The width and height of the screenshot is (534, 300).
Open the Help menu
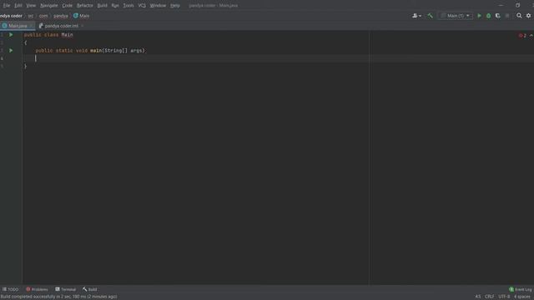175,6
